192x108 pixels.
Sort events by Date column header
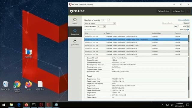tap(95, 33)
